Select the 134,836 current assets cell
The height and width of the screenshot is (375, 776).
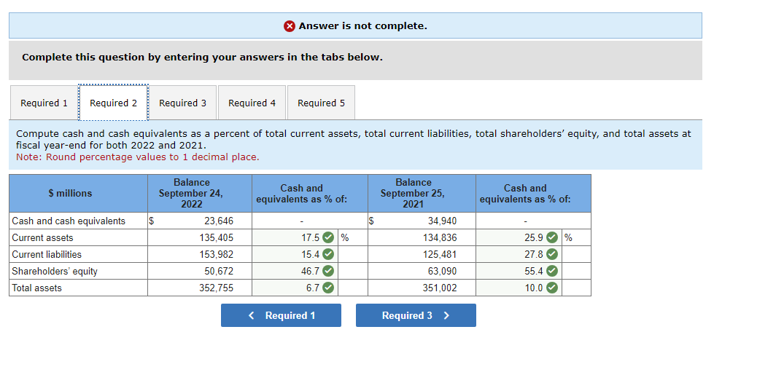(422, 237)
